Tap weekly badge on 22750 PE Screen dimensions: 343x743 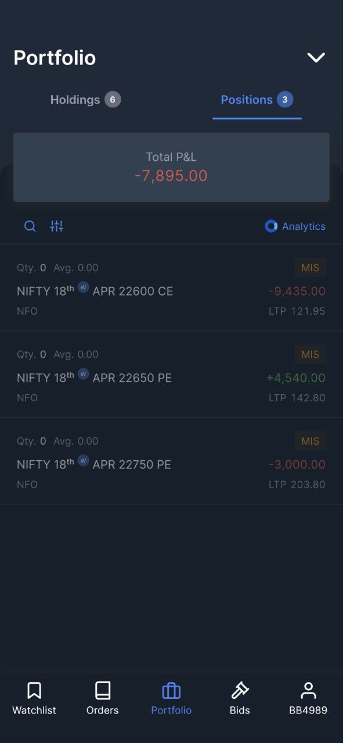[x=83, y=460]
